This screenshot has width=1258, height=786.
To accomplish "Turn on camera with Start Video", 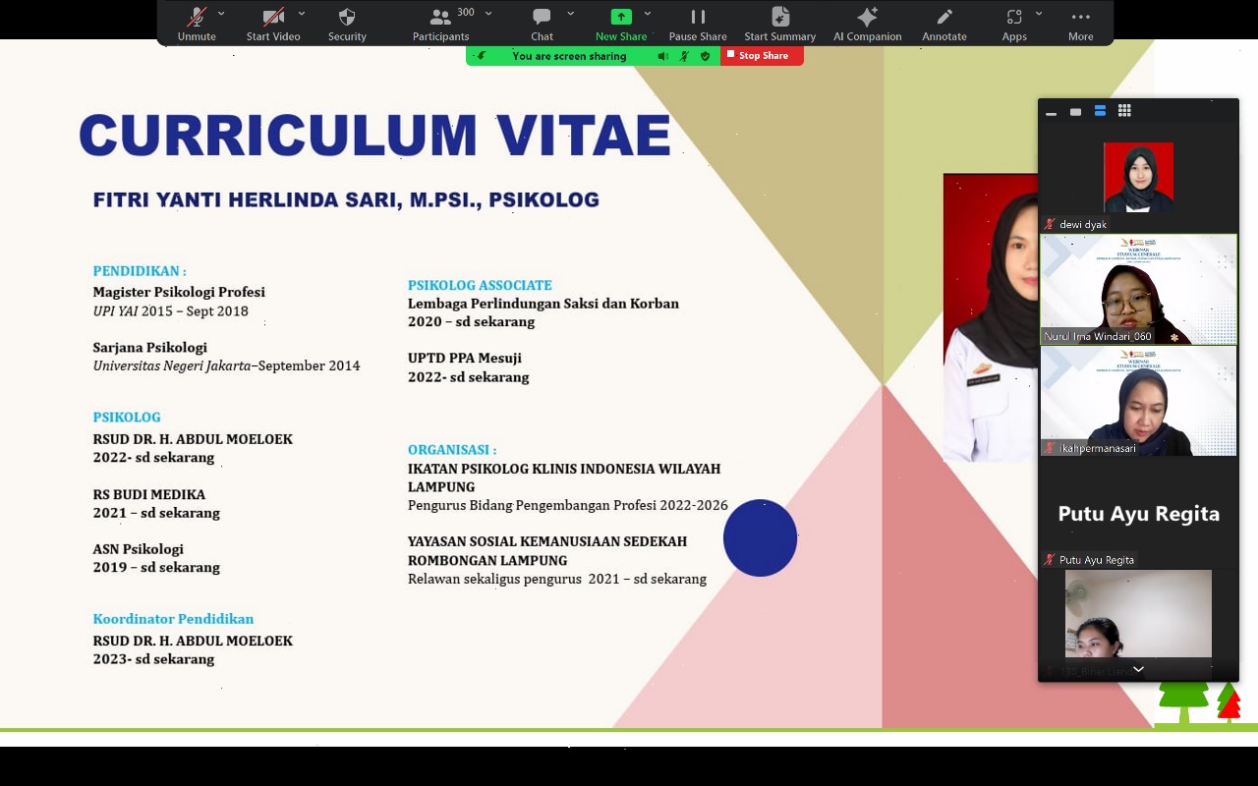I will (273, 23).
